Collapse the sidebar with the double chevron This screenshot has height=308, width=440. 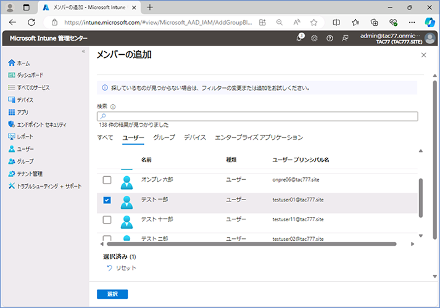[83, 51]
